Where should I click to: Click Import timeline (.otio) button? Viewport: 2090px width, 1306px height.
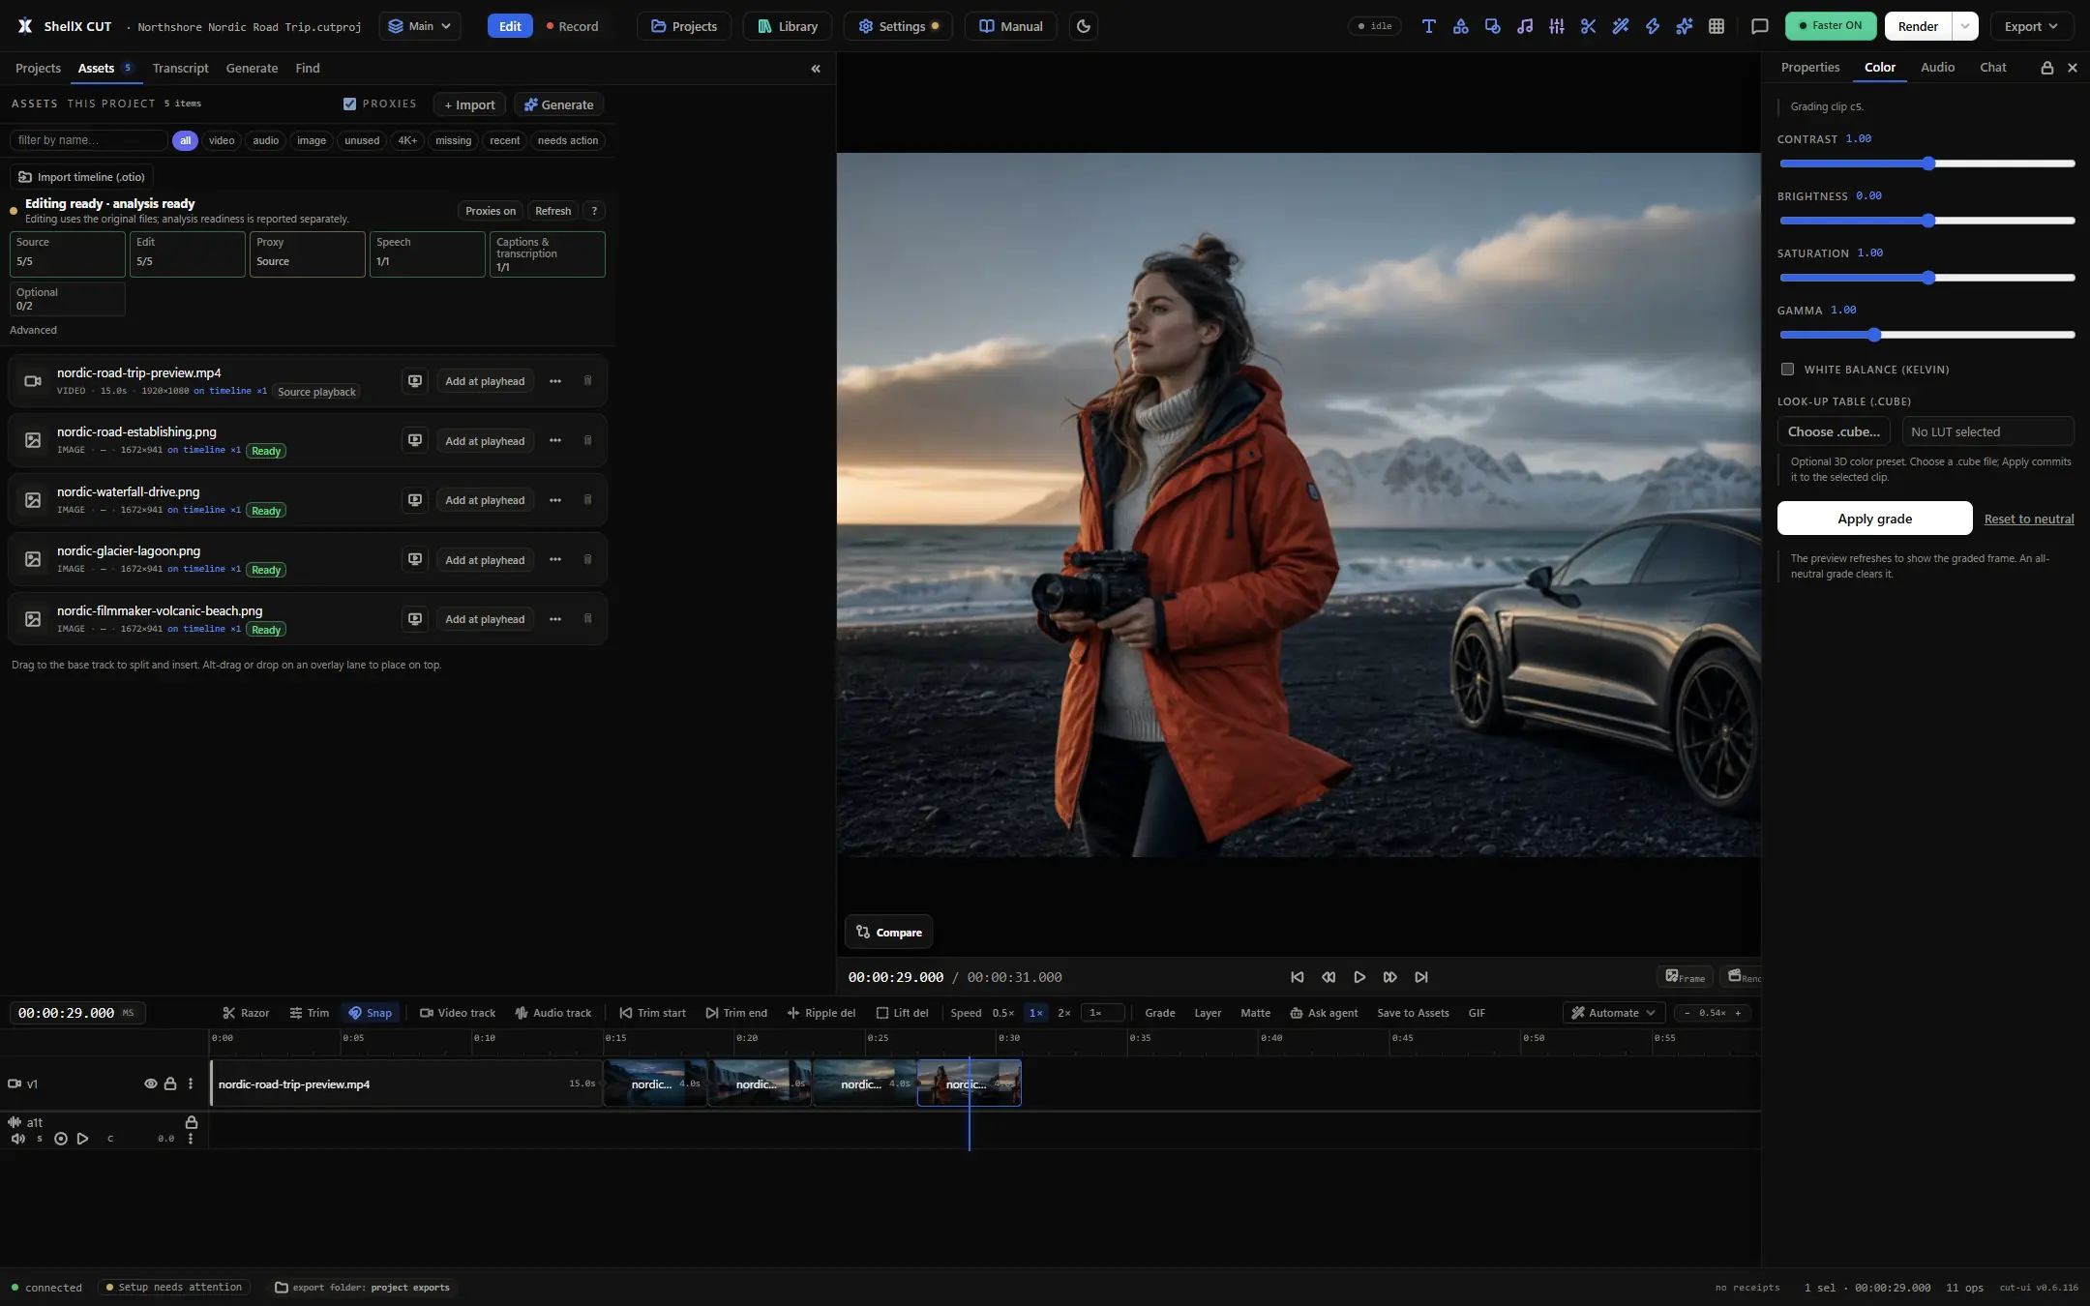[82, 177]
